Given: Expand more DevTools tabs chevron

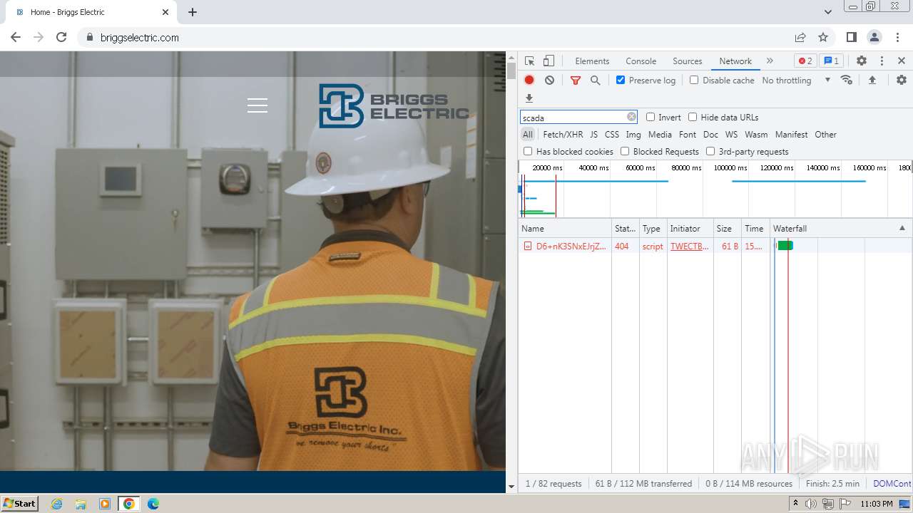Looking at the screenshot, I should (770, 61).
